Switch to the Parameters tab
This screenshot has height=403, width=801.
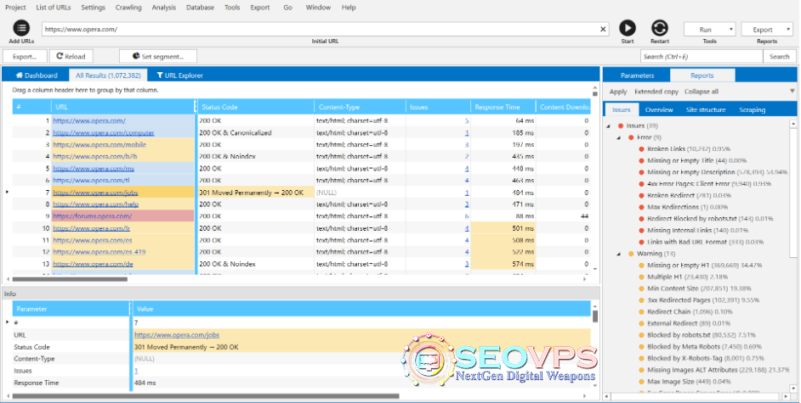click(x=637, y=76)
